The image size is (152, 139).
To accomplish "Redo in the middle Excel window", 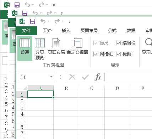I will pyautogui.click(x=49, y=13).
